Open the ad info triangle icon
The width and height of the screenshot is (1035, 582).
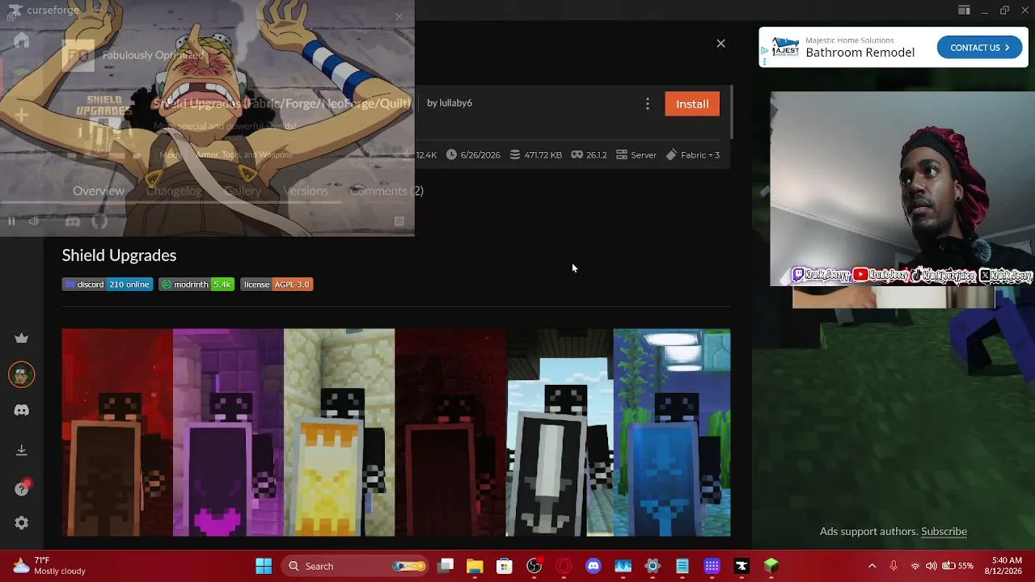[x=765, y=52]
